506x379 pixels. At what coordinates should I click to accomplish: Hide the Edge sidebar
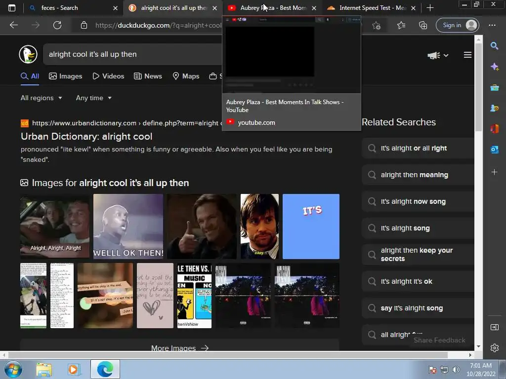pos(494,327)
